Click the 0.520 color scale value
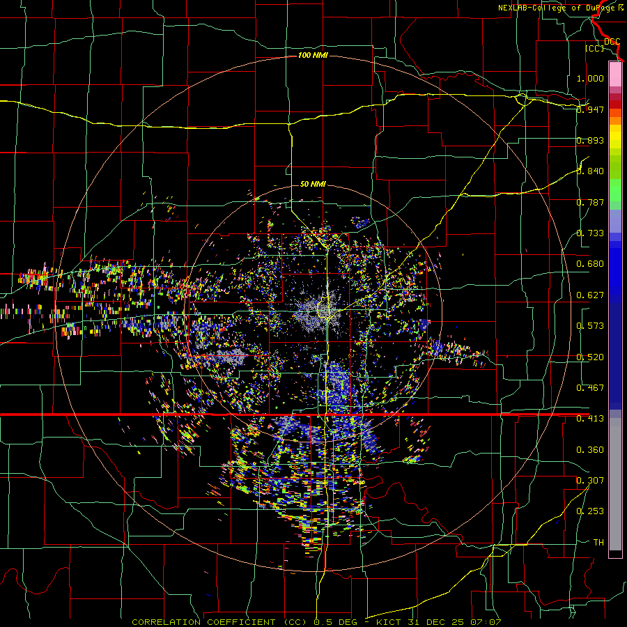Viewport: 627px width, 627px height. pyautogui.click(x=590, y=357)
